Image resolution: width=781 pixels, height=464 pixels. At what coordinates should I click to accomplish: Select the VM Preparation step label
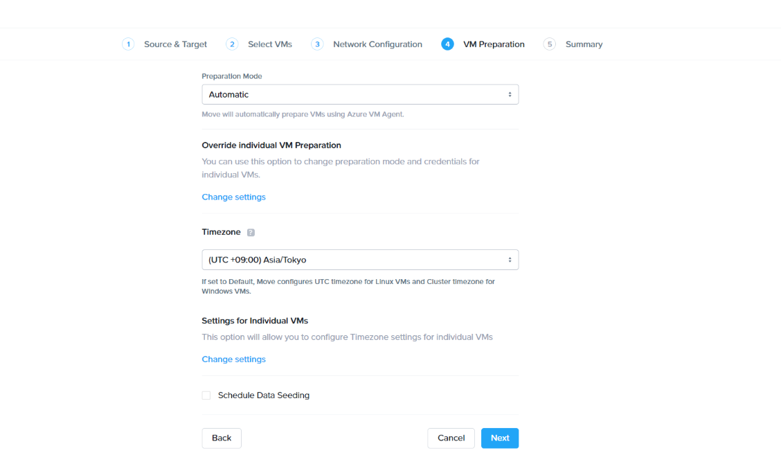(x=494, y=44)
